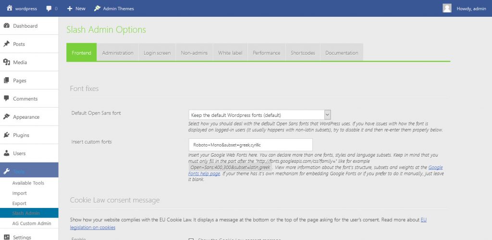Select AG Custom Admin in Tools submenu

click(x=32, y=224)
